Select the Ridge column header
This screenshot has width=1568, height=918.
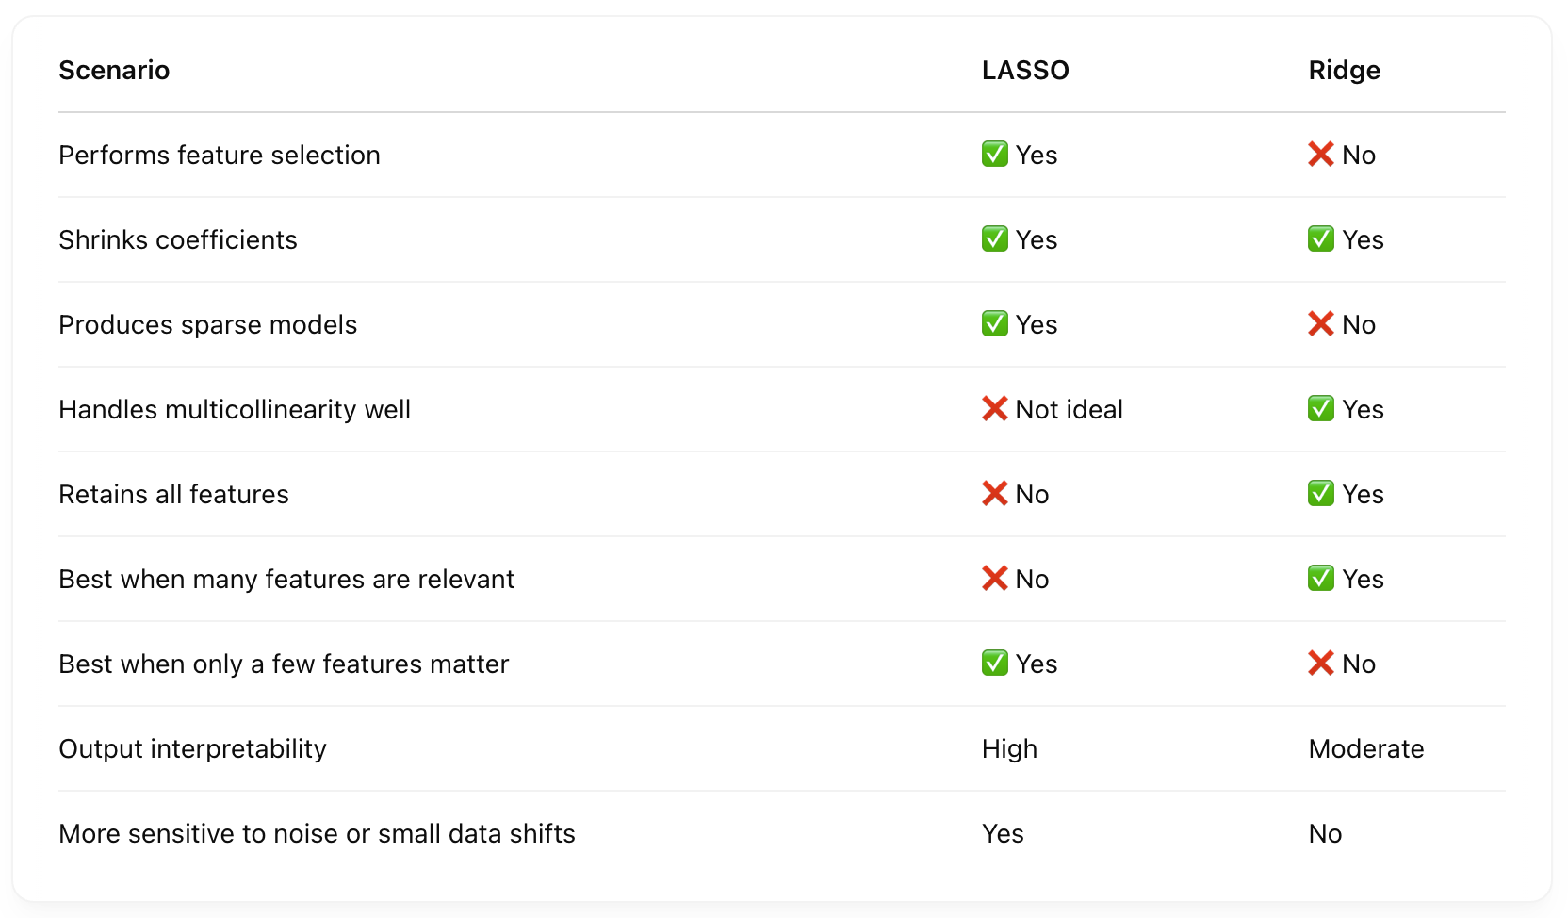(x=1345, y=71)
